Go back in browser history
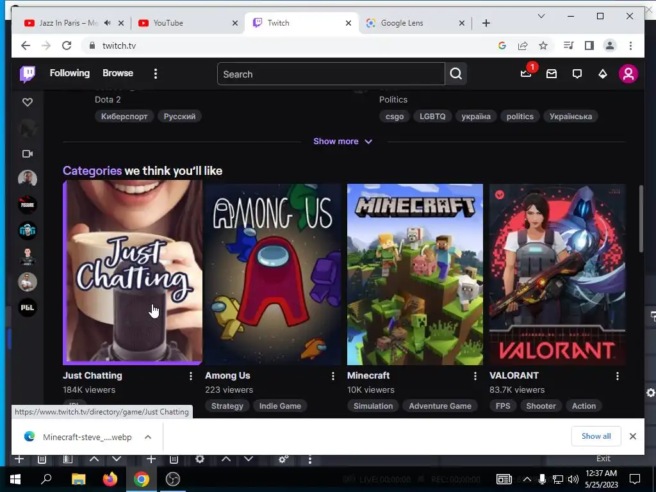 [x=26, y=45]
